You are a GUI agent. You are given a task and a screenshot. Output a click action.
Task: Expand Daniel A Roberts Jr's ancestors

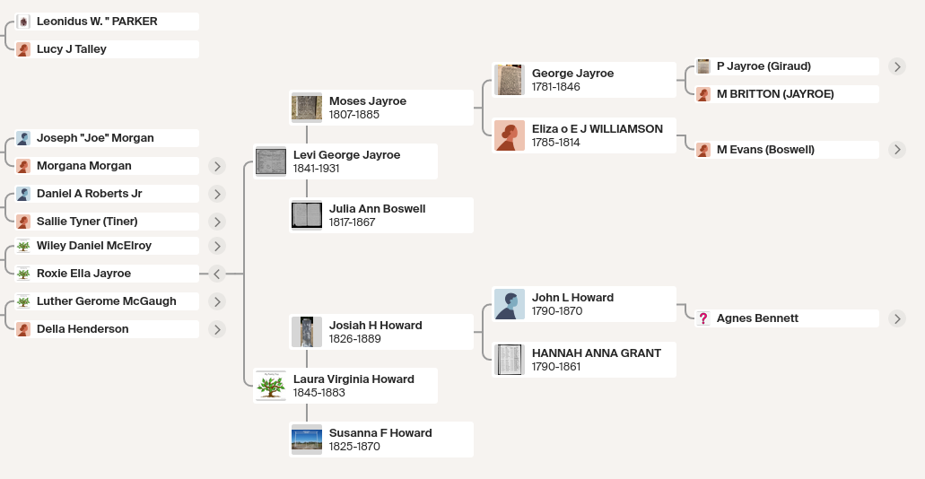(217, 194)
